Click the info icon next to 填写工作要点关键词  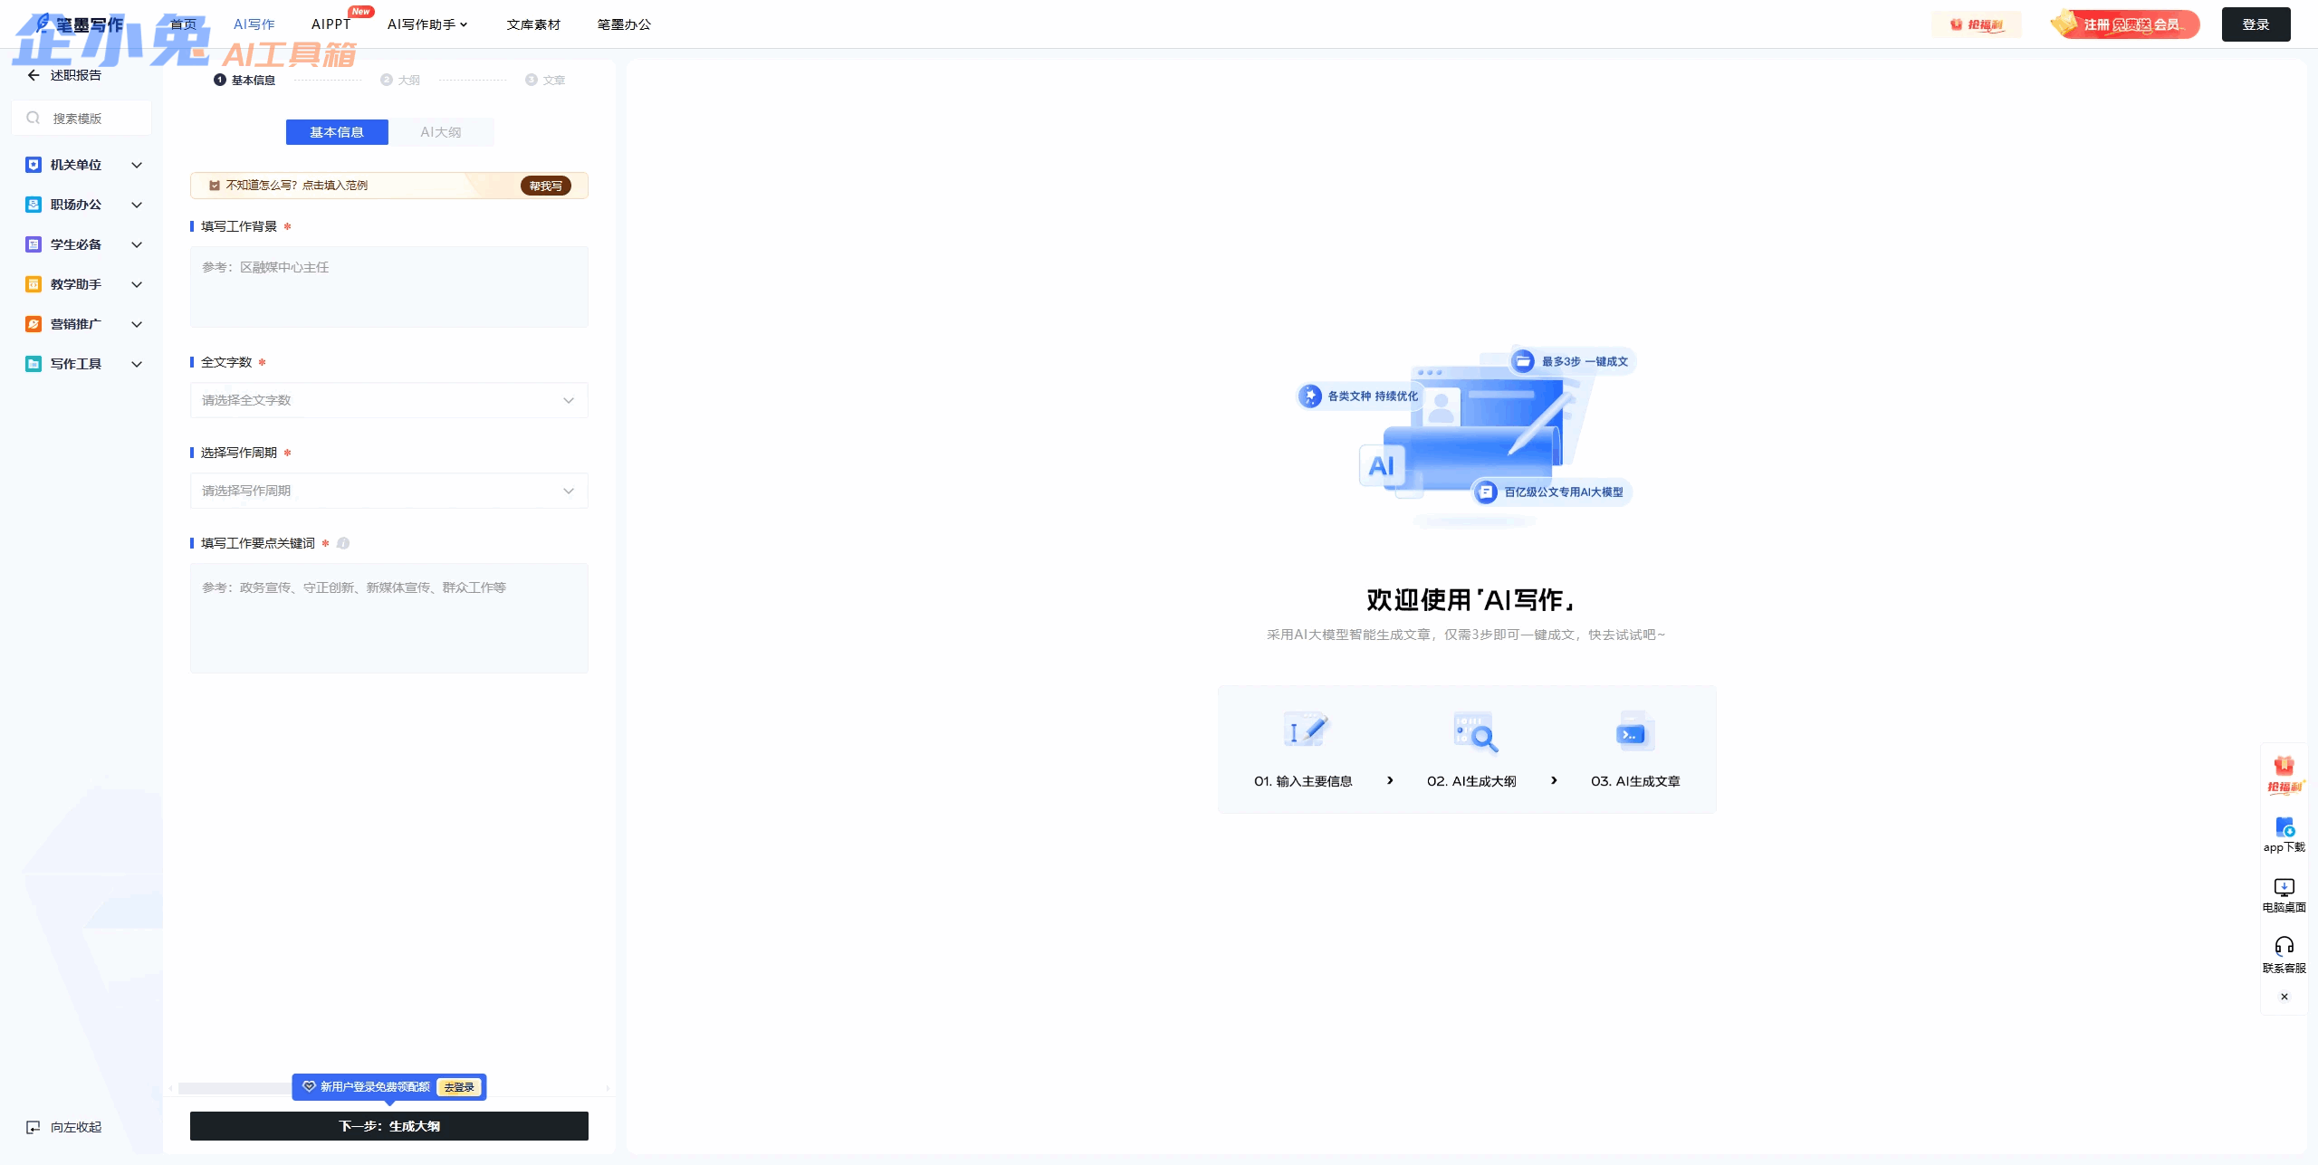point(343,543)
